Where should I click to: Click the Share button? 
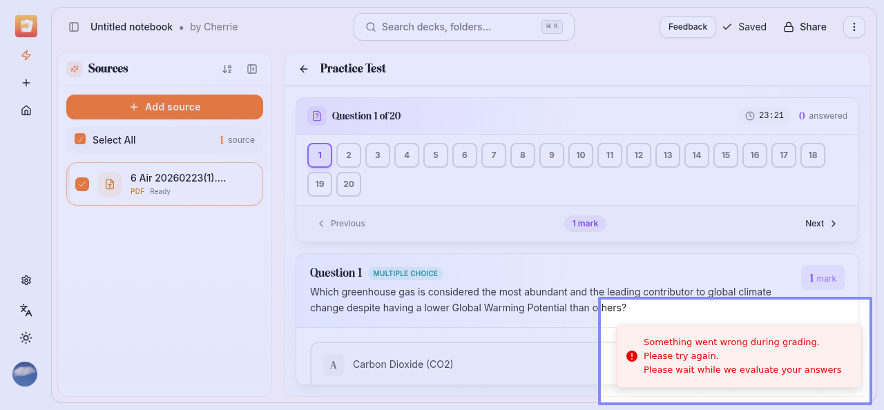(x=805, y=27)
